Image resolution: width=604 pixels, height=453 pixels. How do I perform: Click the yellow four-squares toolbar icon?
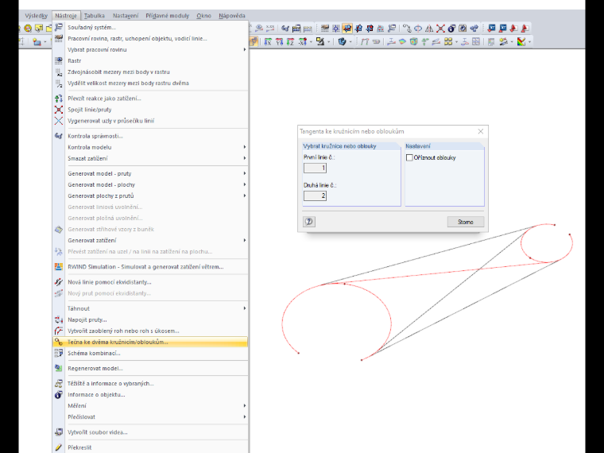tap(448, 41)
